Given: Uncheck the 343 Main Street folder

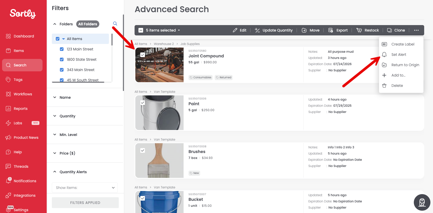Looking at the screenshot, I should click(62, 70).
